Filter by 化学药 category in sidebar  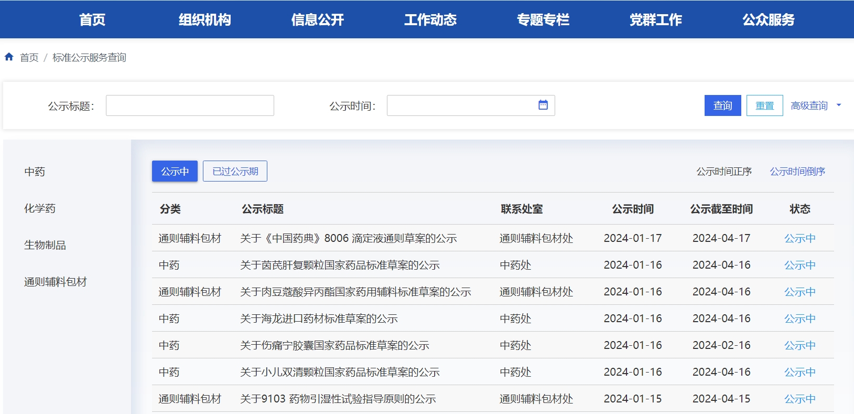point(40,208)
